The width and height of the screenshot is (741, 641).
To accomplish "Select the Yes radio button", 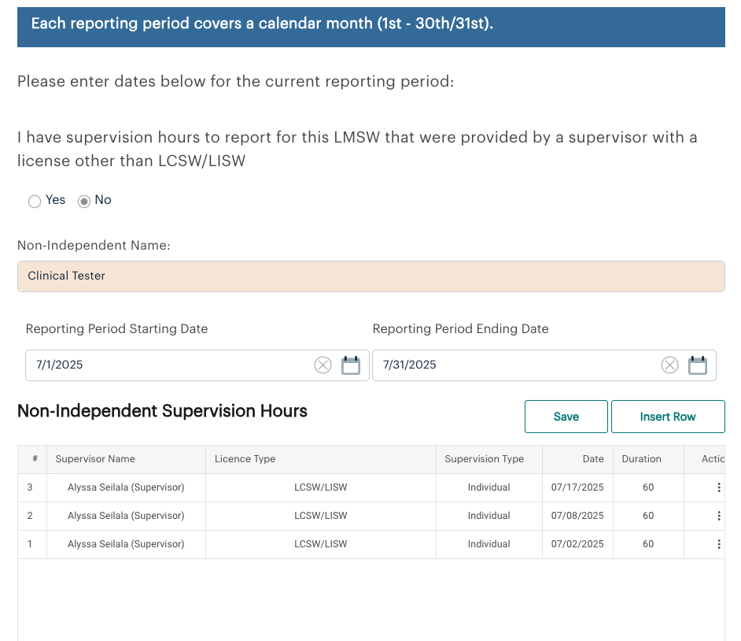I will tap(35, 202).
